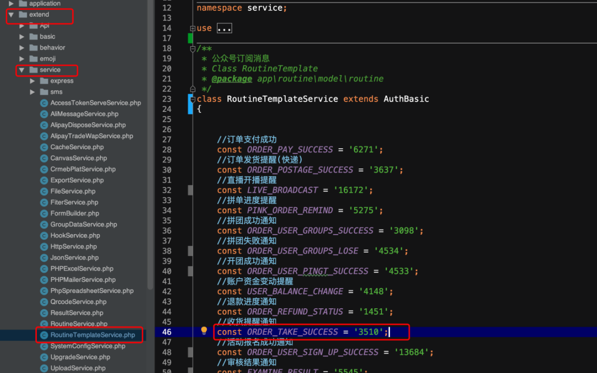597x373 pixels.
Task: Expand the basic folder arrow
Action: [22, 37]
